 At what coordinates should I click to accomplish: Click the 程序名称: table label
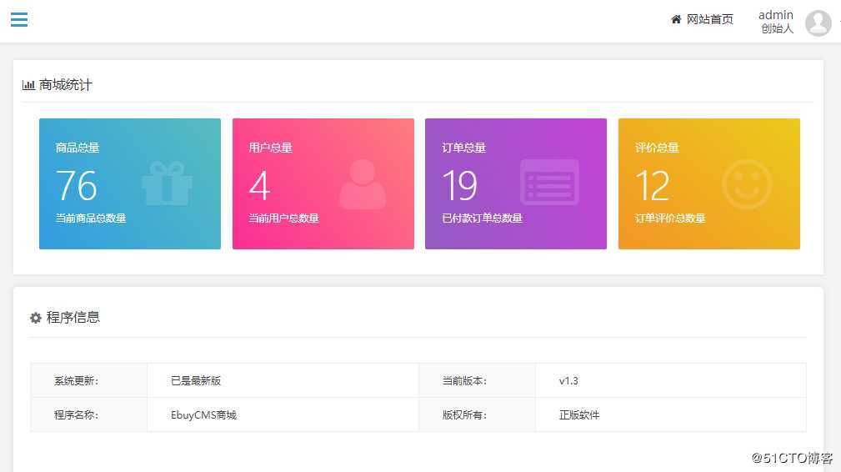(76, 414)
